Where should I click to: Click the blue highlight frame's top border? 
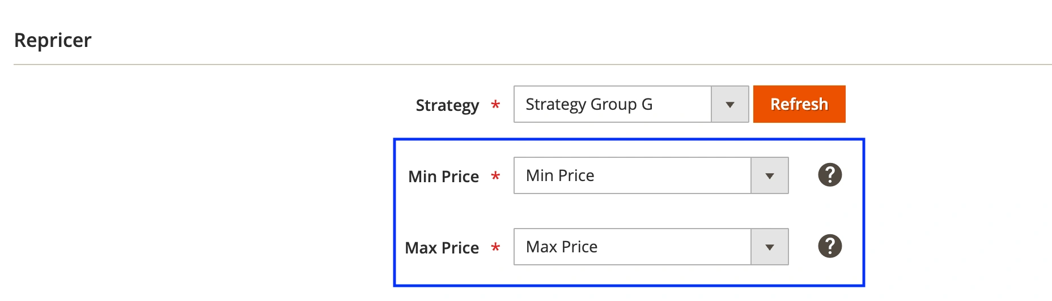point(629,139)
